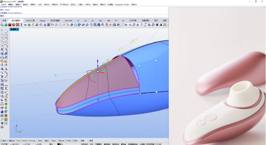Select the polyline tool in left toolbar
Image resolution: width=266 pixels, height=145 pixels.
(x=2, y=34)
